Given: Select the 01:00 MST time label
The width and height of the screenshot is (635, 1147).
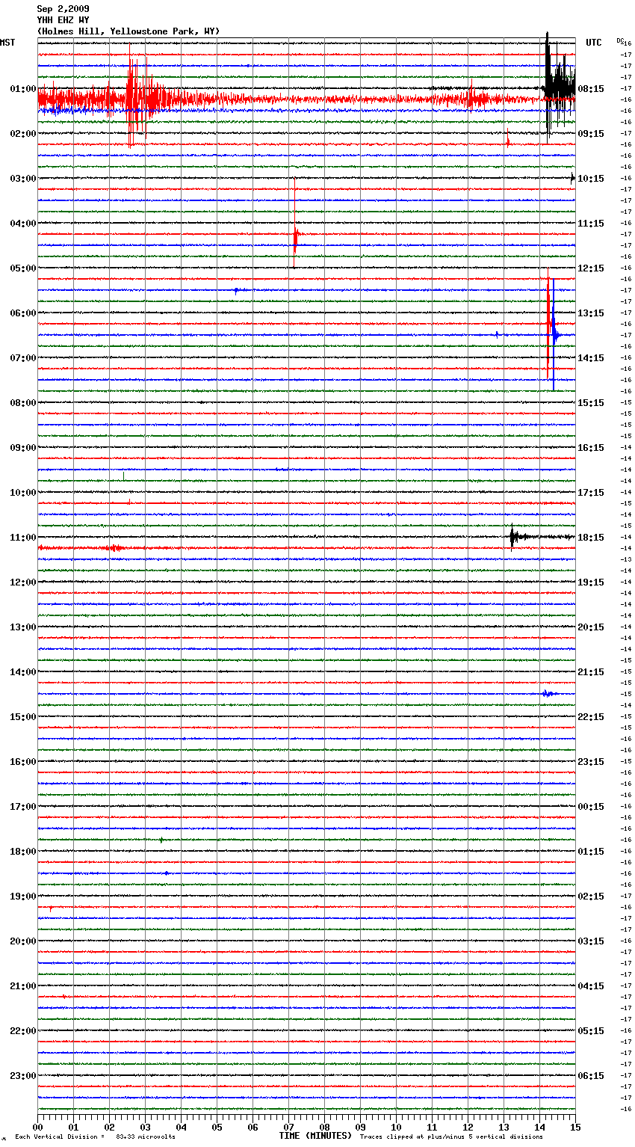Looking at the screenshot, I should (x=23, y=89).
